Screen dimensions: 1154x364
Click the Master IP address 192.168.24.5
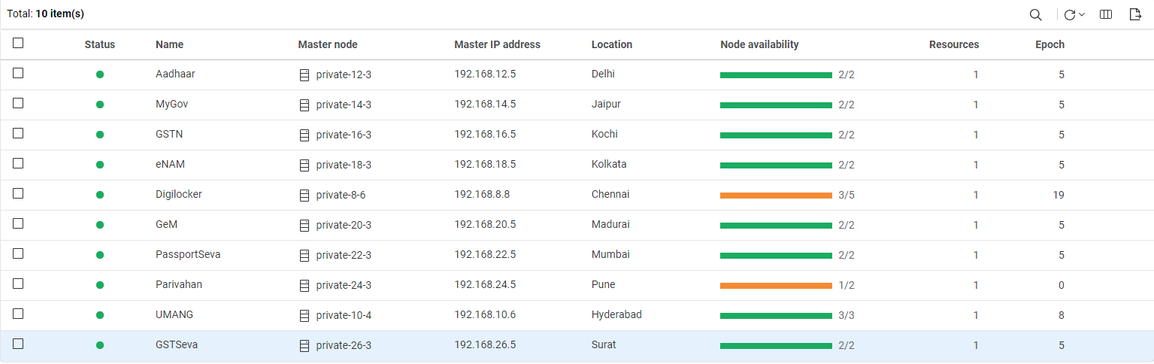coord(485,285)
